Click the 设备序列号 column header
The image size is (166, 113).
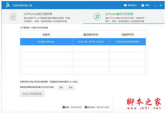[127, 34]
